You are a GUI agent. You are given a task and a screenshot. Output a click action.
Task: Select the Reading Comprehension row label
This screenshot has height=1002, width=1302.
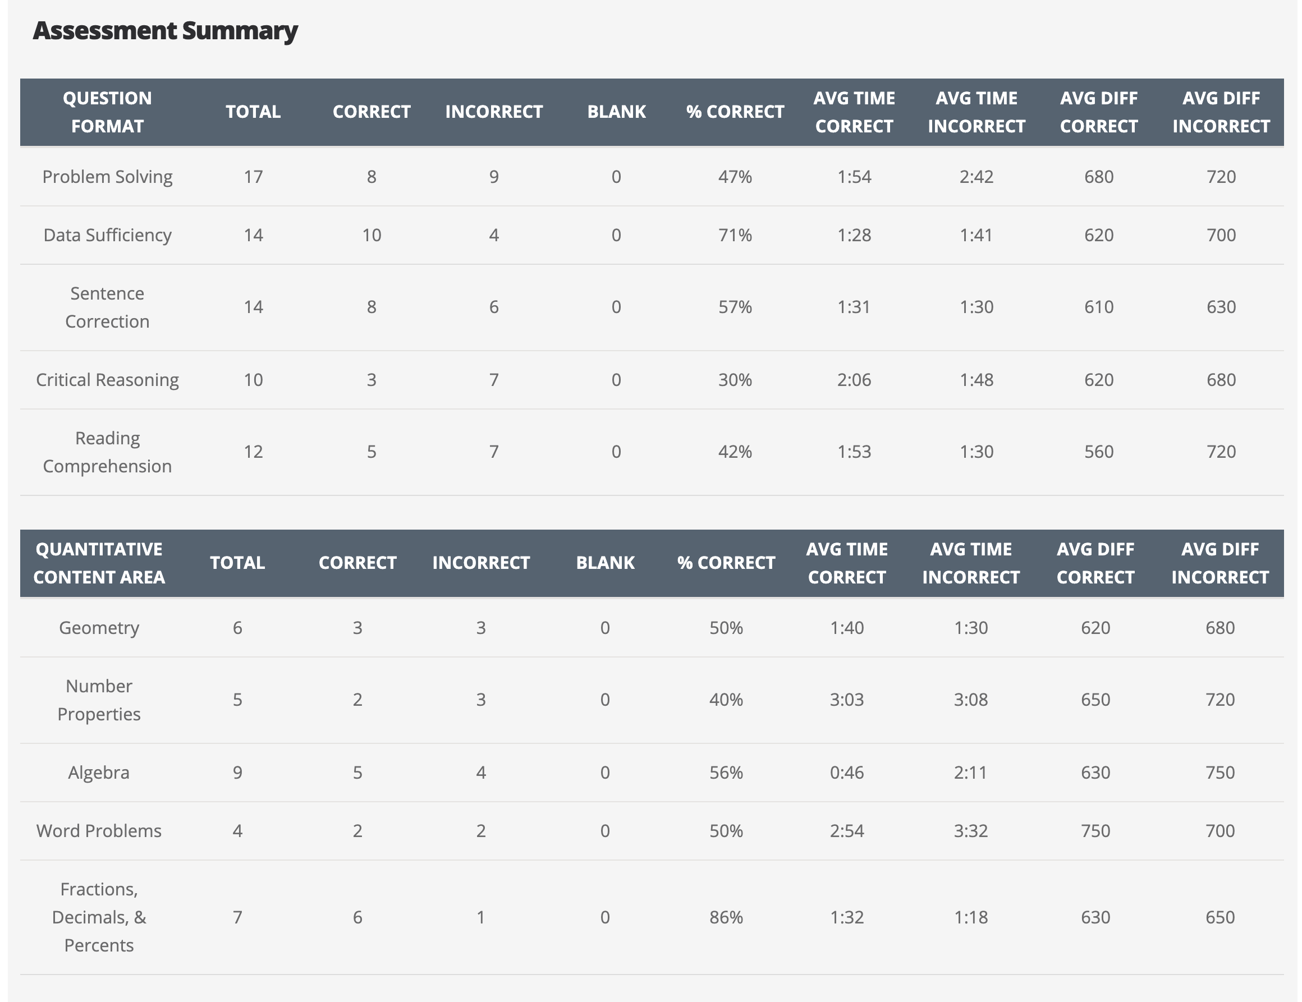107,452
